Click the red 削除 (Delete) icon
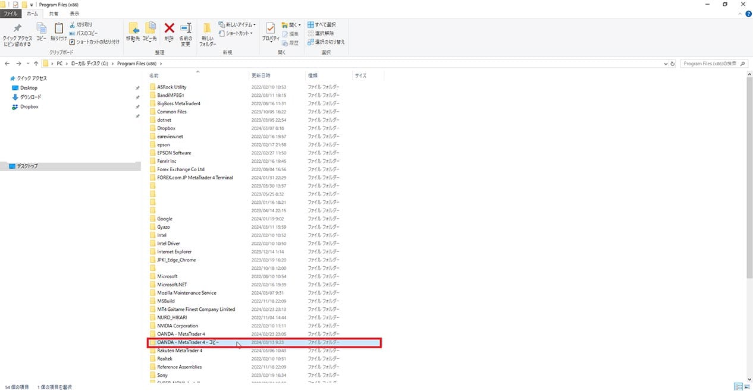This screenshot has height=391, width=753. coord(169,28)
